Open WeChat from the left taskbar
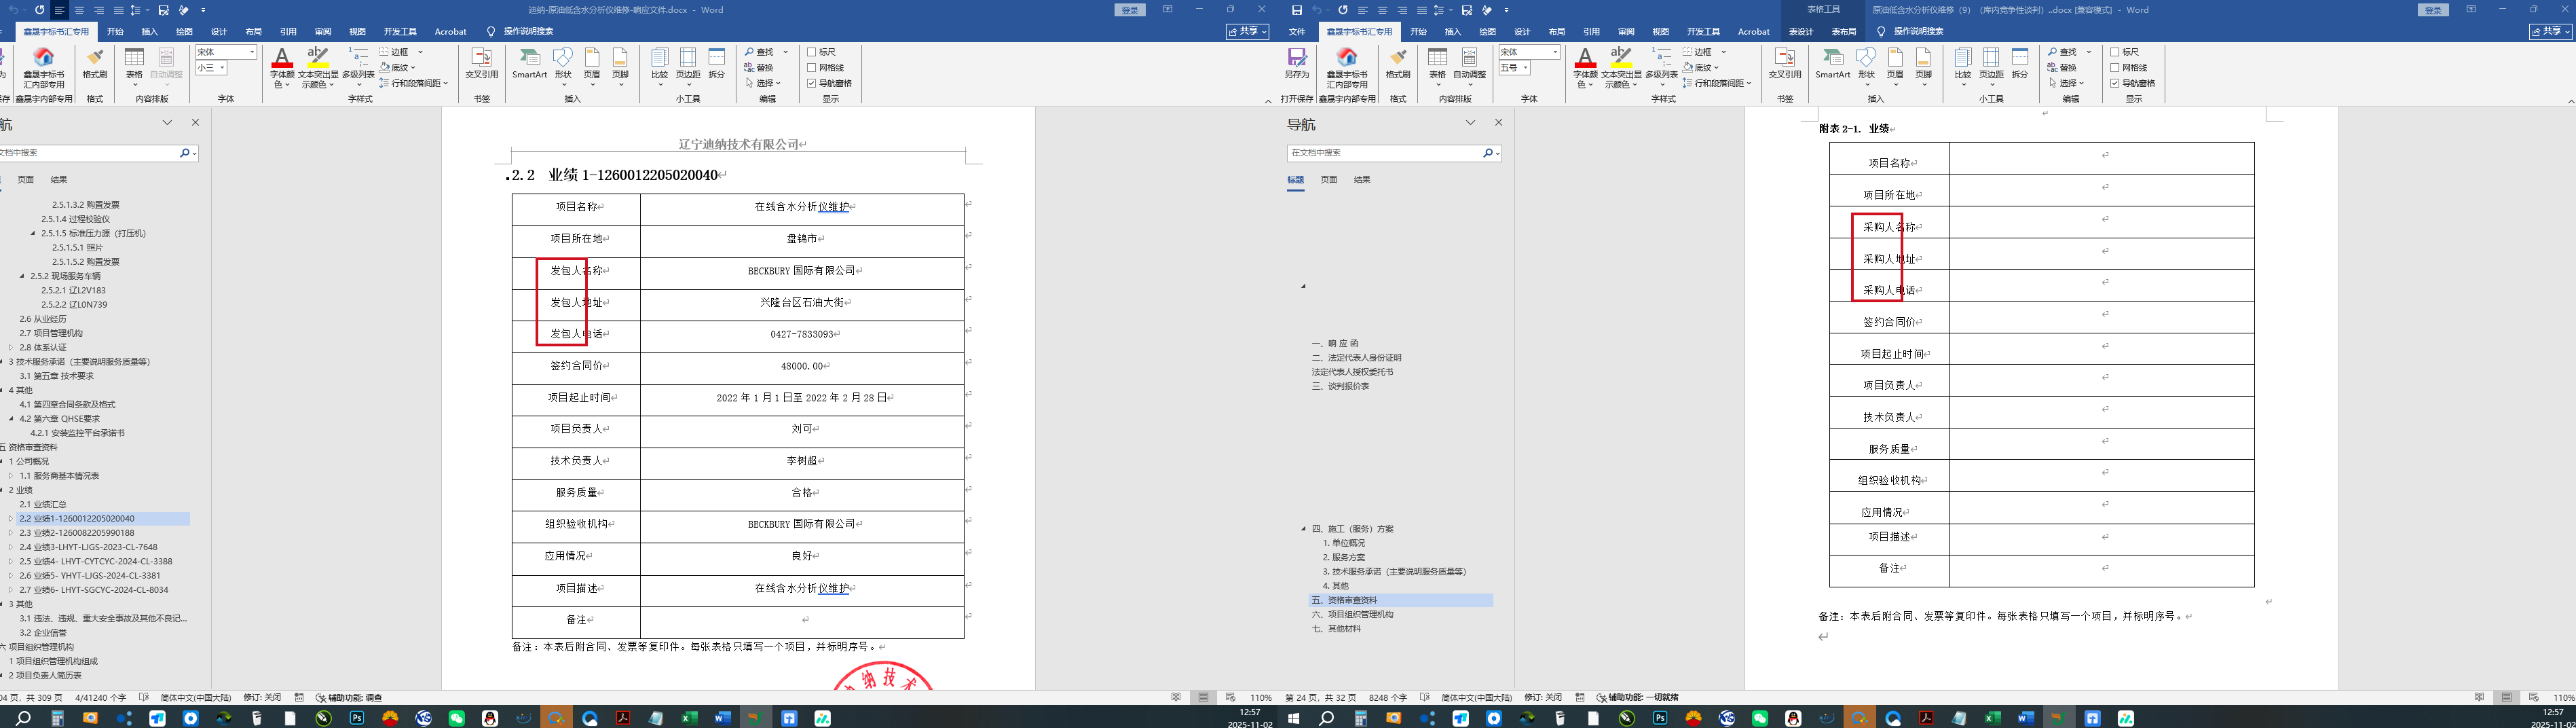Image resolution: width=2576 pixels, height=728 pixels. pyautogui.click(x=457, y=718)
